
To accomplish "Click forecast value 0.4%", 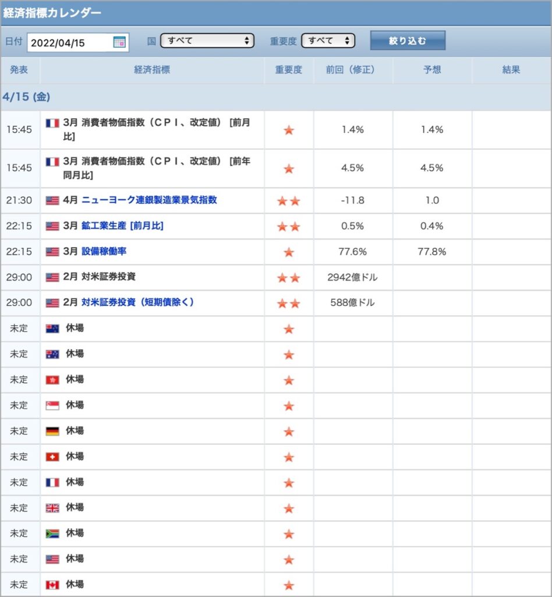I will 432,226.
